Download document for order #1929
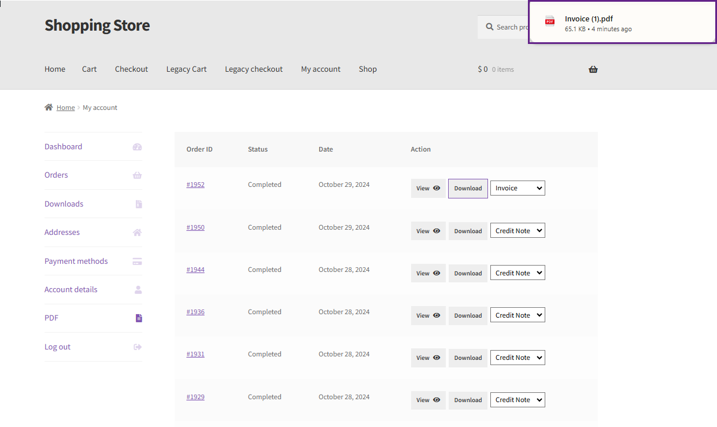The height and width of the screenshot is (427, 717). tap(468, 400)
